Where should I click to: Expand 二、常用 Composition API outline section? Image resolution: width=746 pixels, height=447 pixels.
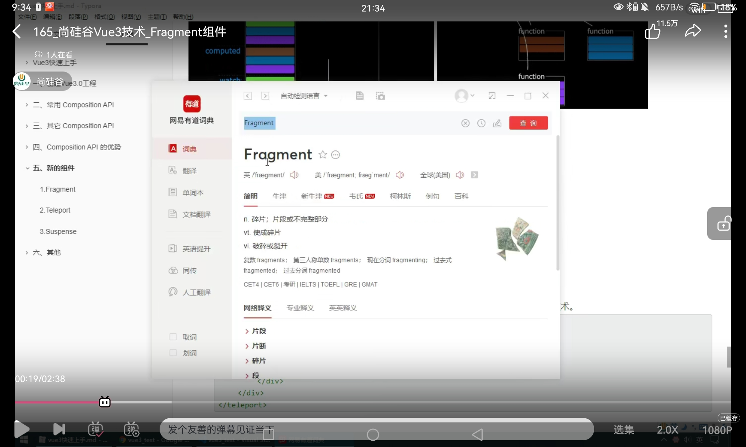click(27, 105)
